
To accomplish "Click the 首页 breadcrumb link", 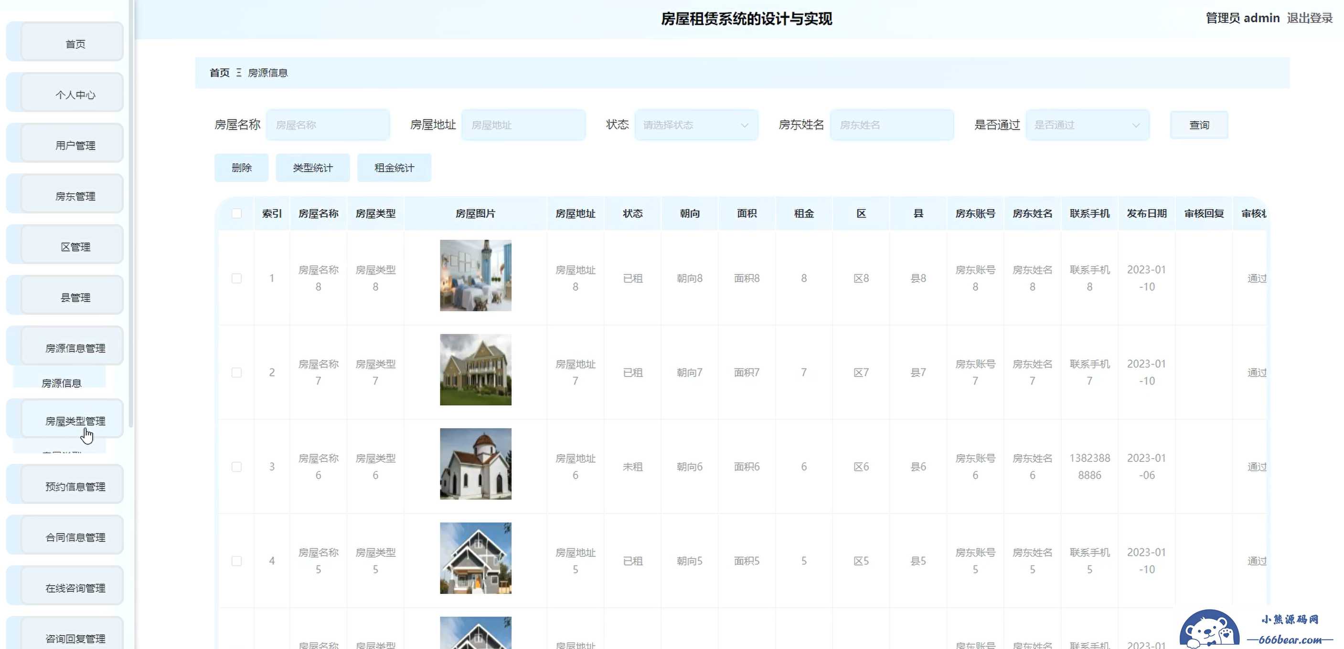I will click(219, 73).
